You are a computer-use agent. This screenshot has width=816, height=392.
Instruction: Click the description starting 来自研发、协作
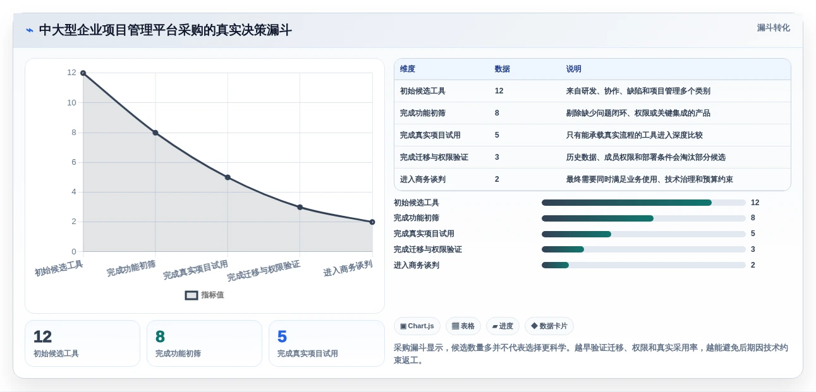pos(638,91)
